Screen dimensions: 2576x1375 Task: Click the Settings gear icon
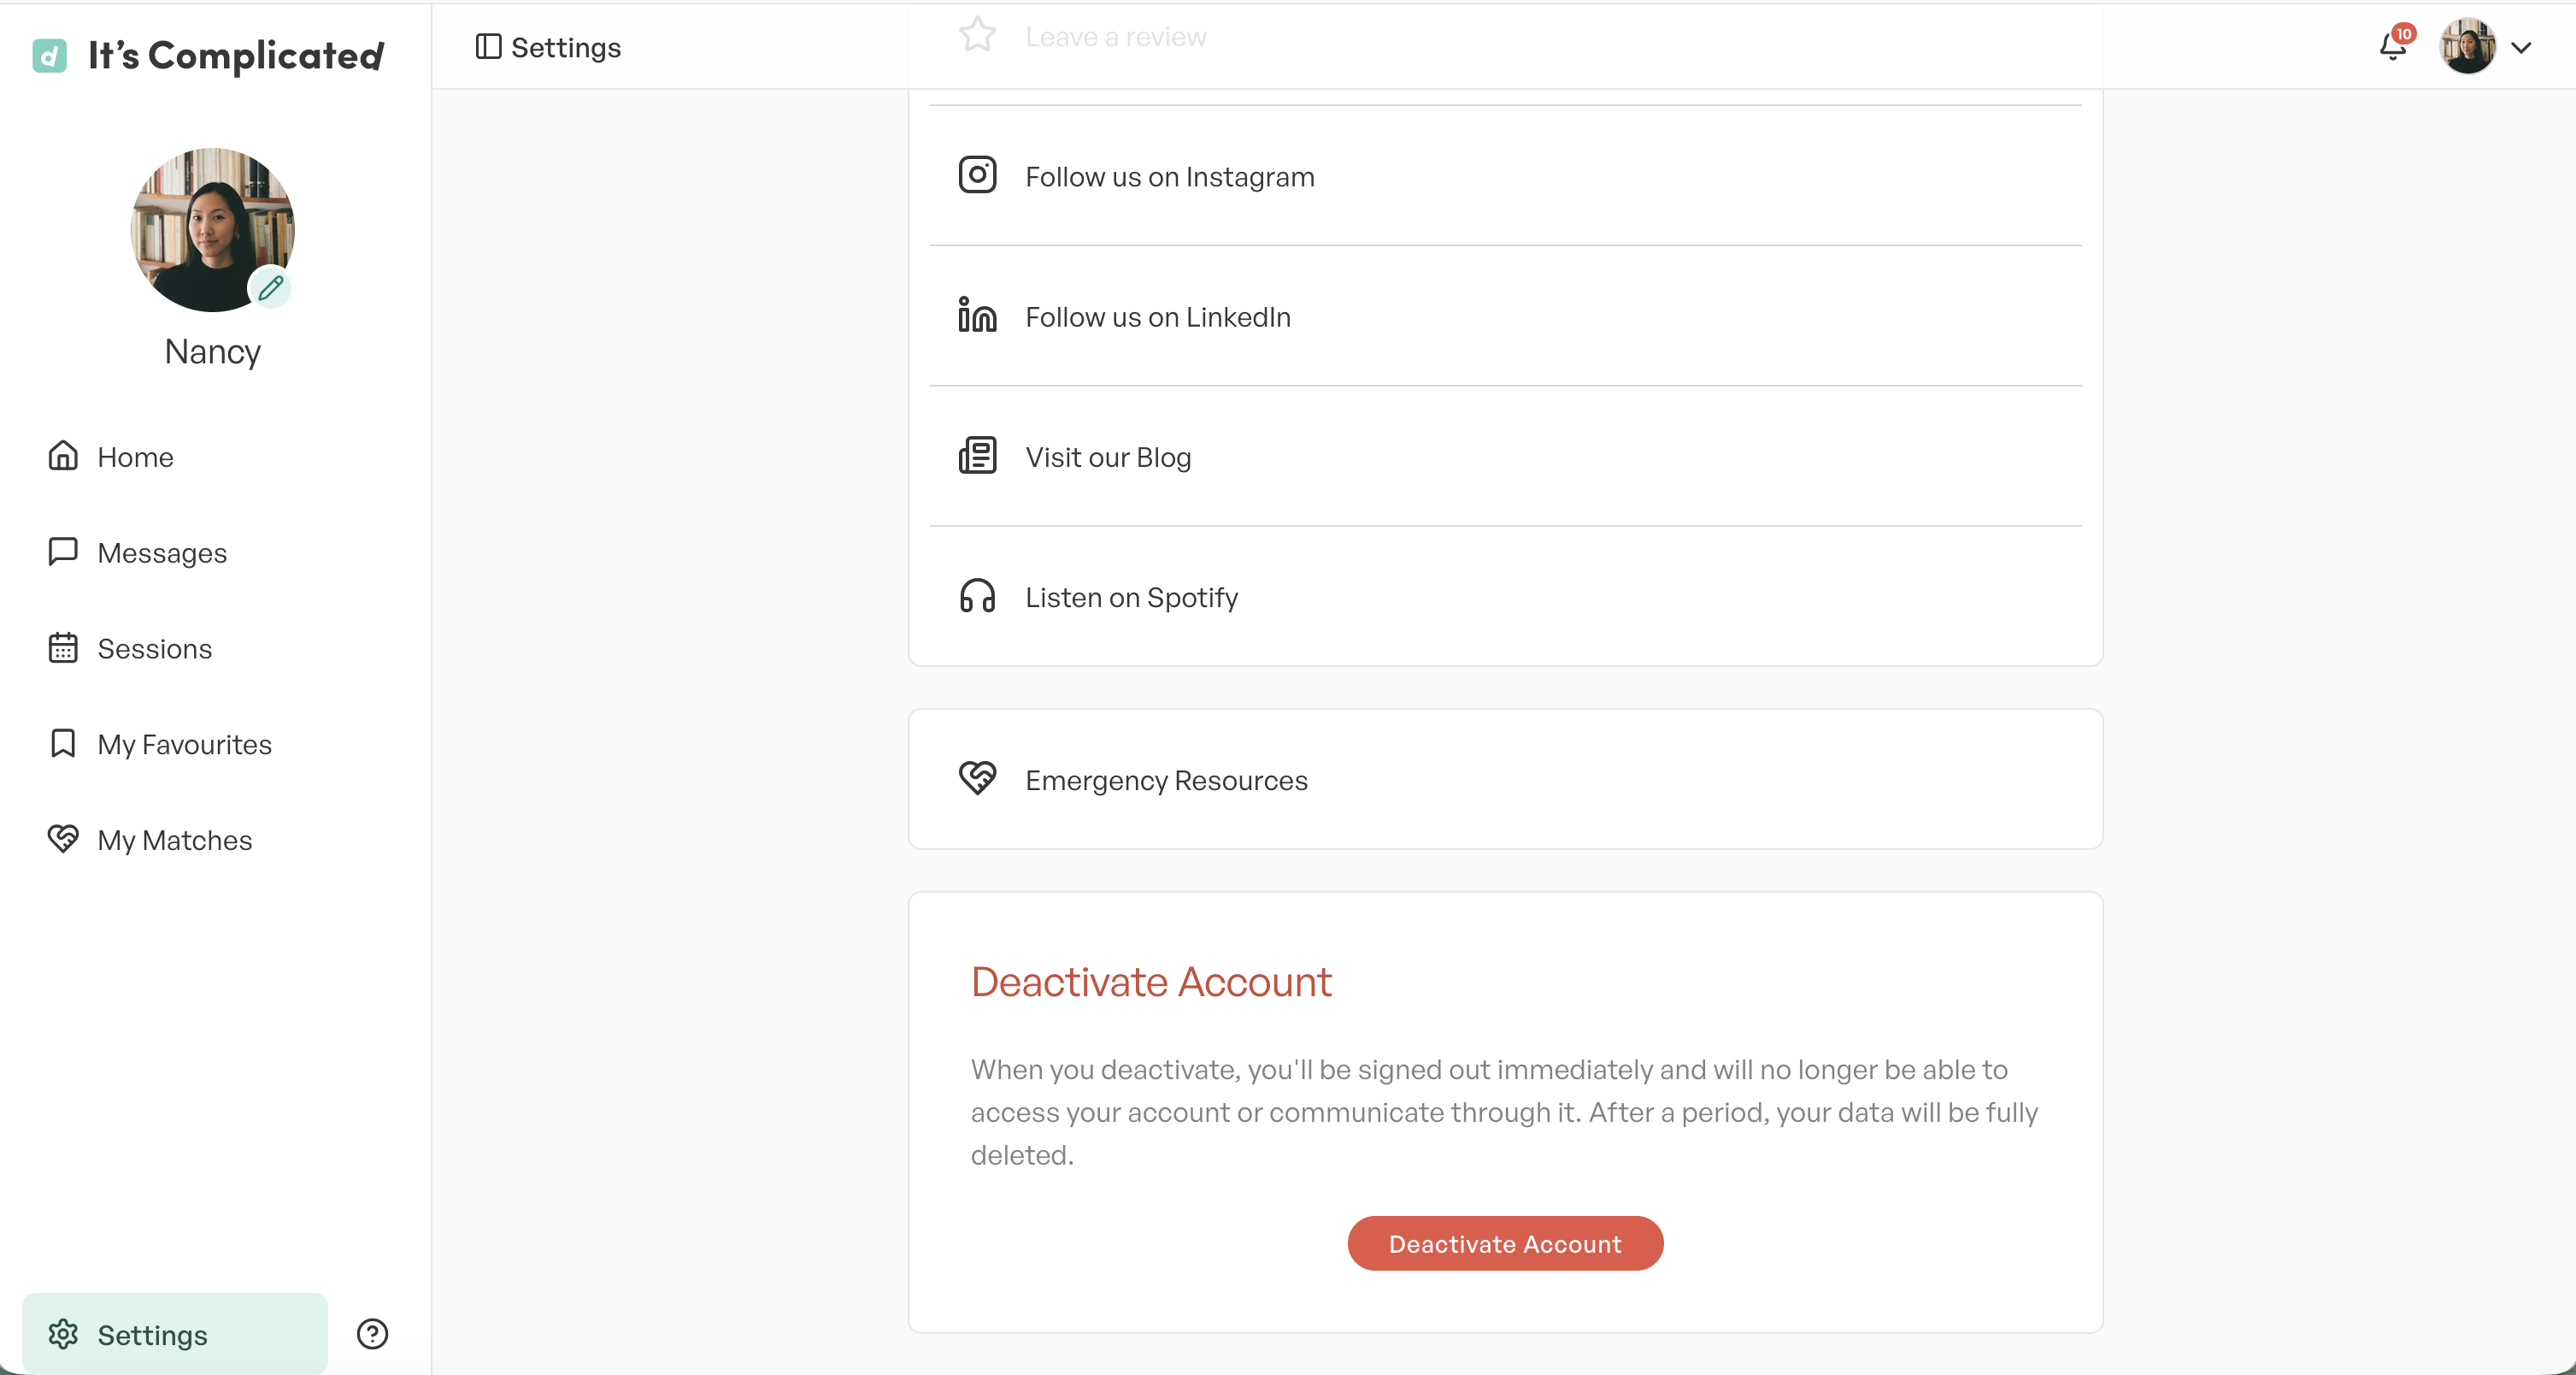pos(63,1334)
